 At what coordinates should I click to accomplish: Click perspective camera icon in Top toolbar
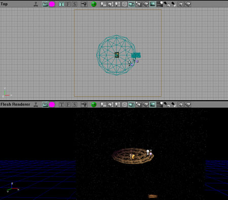pos(84,4)
